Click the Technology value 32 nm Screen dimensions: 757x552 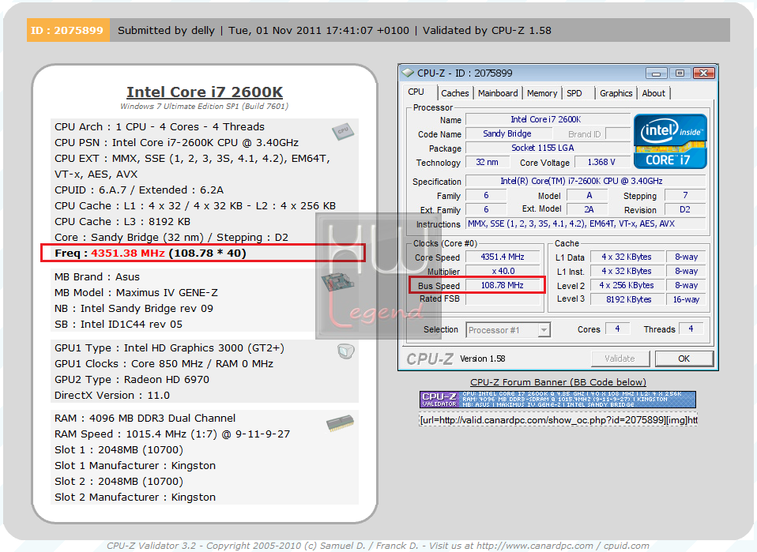[x=487, y=162]
